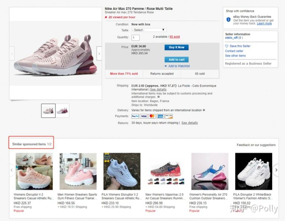Add the Nike sneaker to cart
The image size is (285, 221).
click(x=177, y=59)
